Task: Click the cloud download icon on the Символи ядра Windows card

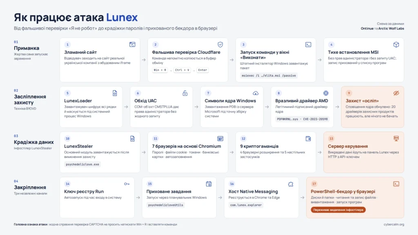Action: point(256,93)
